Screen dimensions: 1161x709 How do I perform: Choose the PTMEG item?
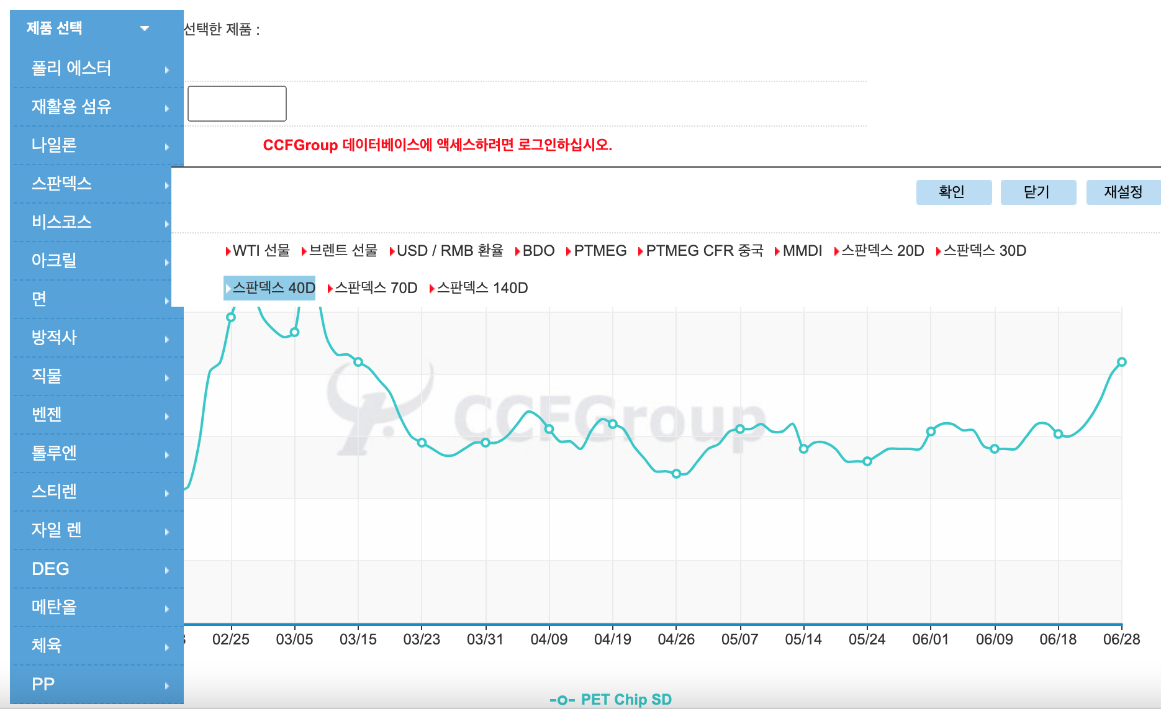(597, 251)
